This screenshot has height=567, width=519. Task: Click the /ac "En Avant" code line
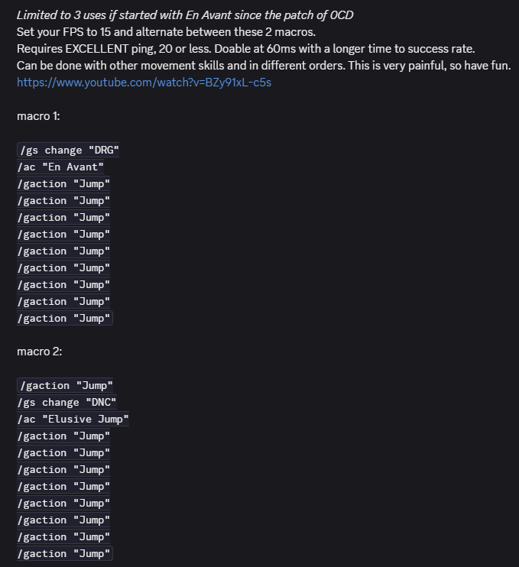[60, 167]
